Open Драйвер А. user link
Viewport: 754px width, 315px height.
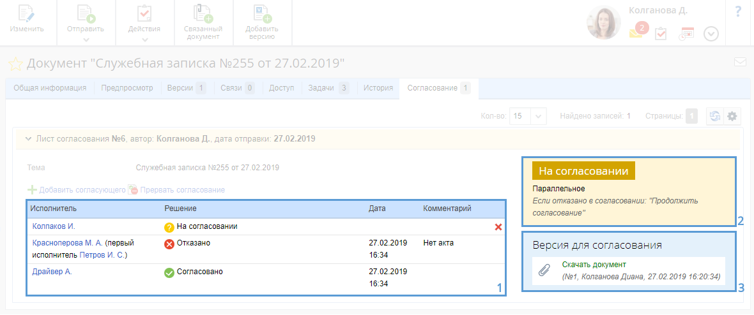point(52,272)
